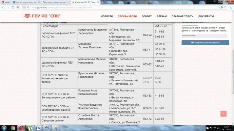Click the RU language indicator

pos(199,128)
